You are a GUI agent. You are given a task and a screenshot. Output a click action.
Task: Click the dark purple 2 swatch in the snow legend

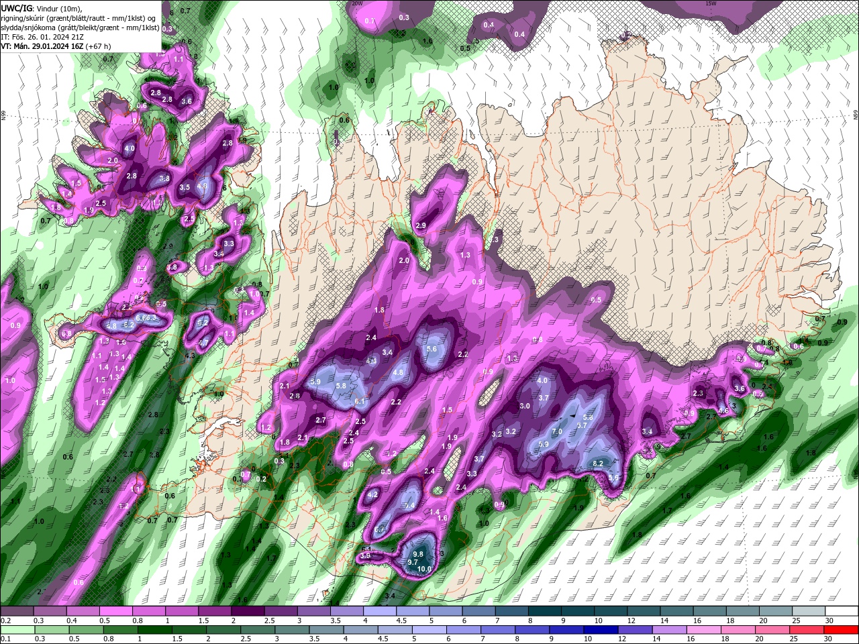click(x=248, y=611)
